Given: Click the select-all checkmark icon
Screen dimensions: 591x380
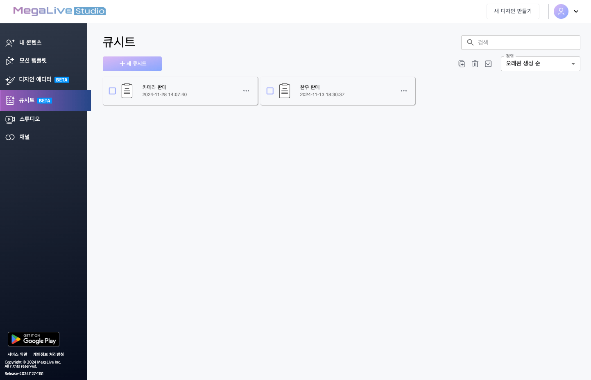Looking at the screenshot, I should tap(488, 64).
